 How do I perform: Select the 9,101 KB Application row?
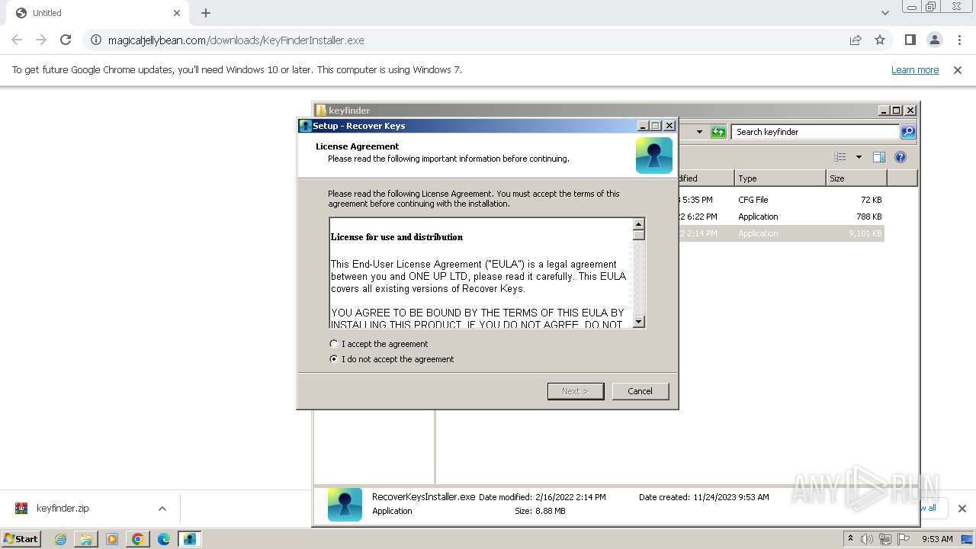pyautogui.click(x=780, y=233)
